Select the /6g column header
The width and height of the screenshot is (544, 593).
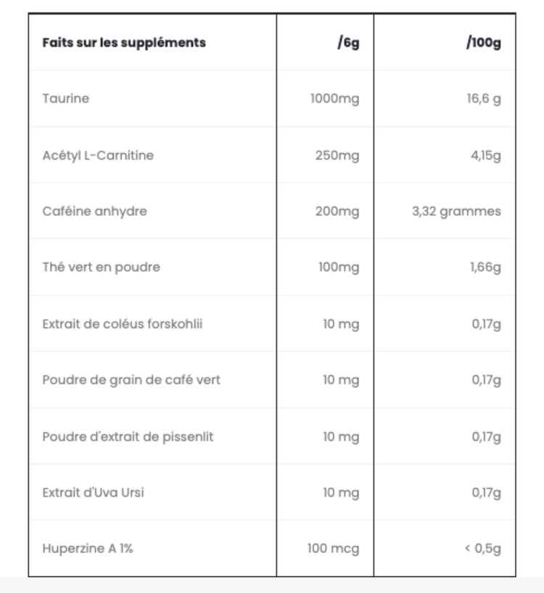tap(348, 42)
